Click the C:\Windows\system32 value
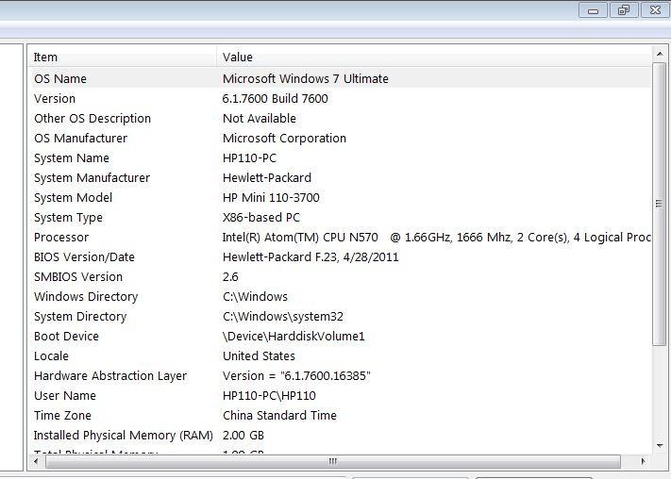The image size is (671, 479). click(x=283, y=317)
